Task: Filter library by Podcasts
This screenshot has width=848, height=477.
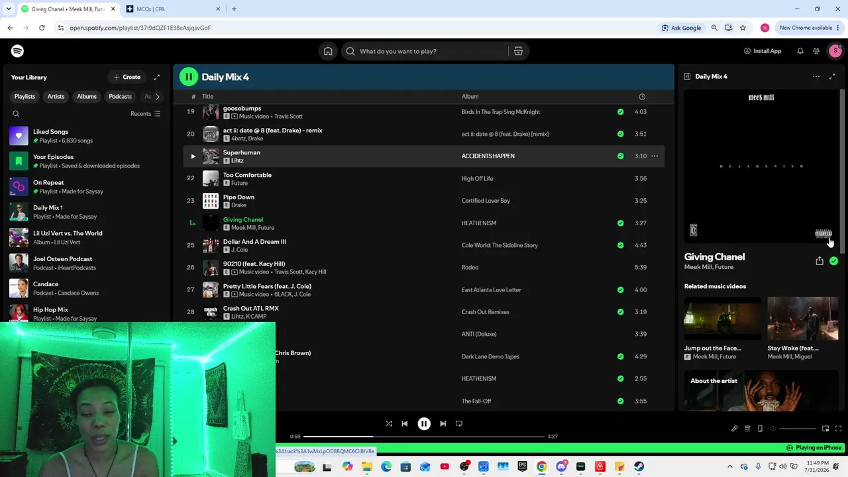Action: coord(120,97)
